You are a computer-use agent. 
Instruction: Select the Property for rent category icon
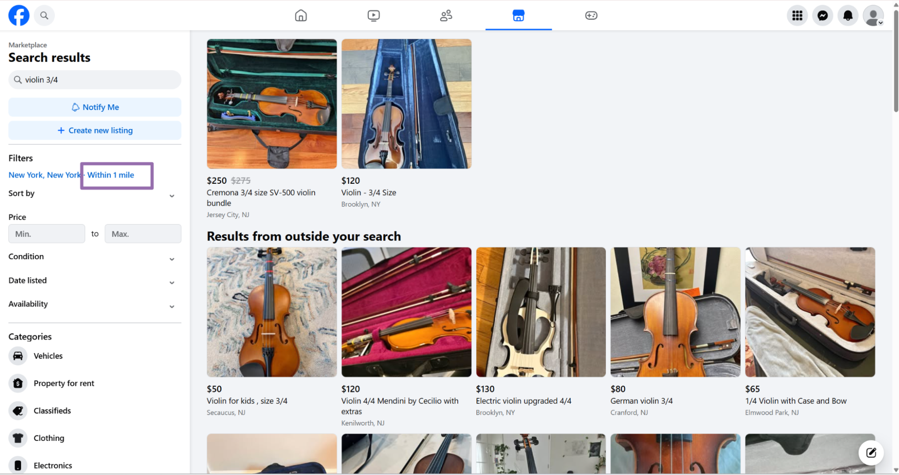pyautogui.click(x=18, y=383)
